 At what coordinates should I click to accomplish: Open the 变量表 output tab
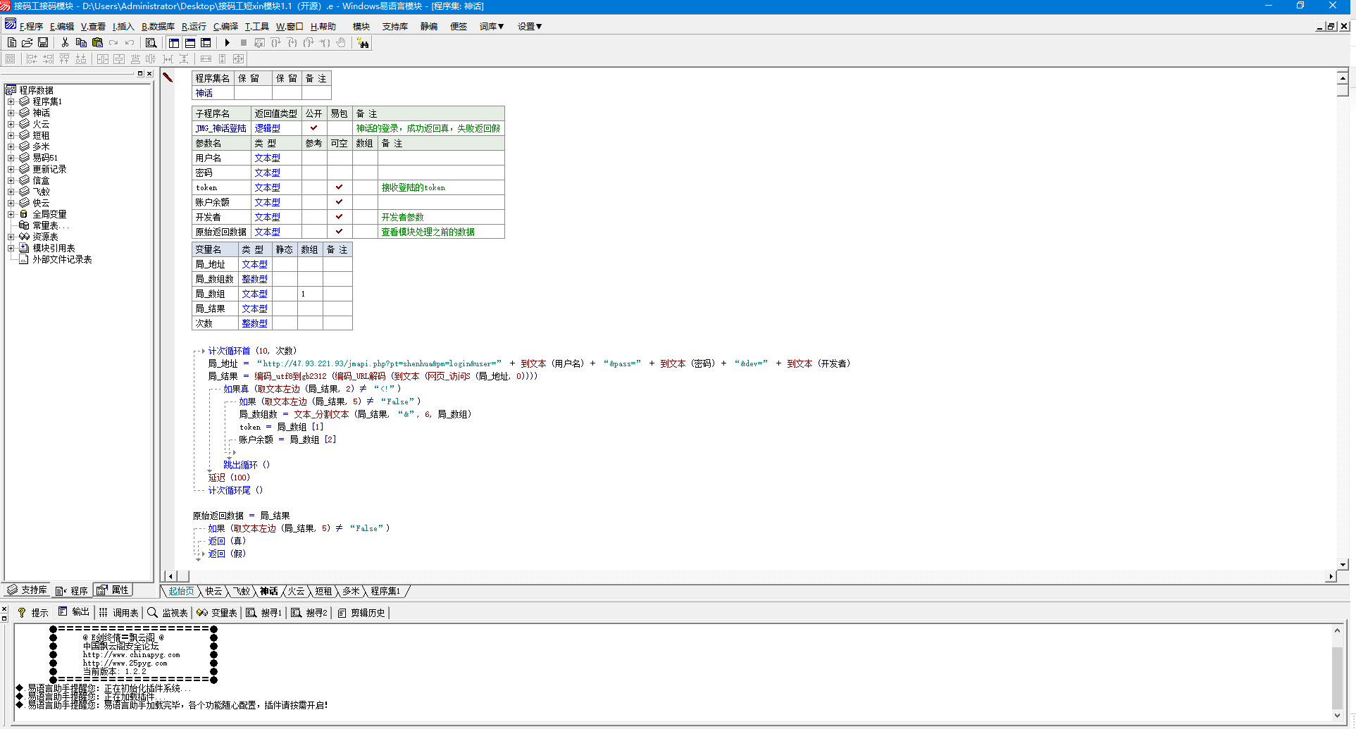coord(217,612)
